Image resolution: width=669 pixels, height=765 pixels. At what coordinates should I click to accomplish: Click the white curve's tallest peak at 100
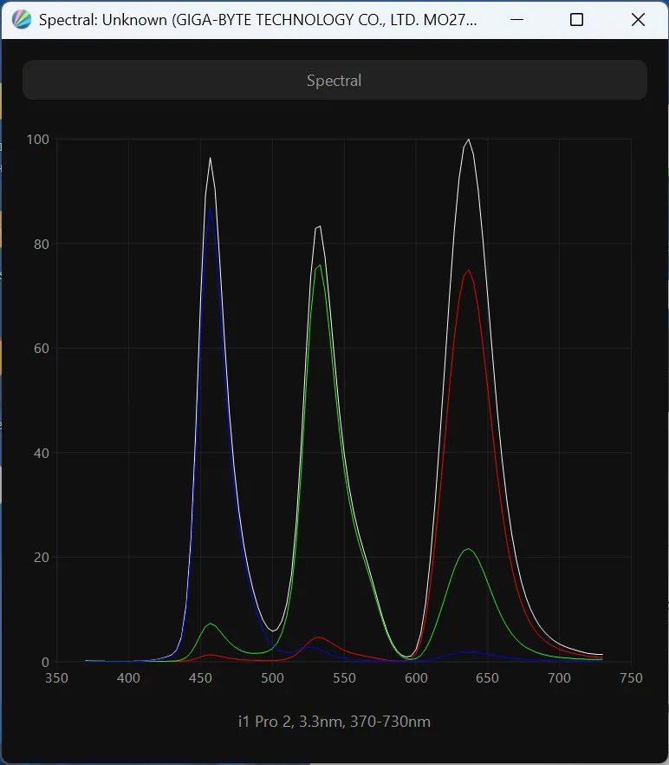(x=469, y=140)
